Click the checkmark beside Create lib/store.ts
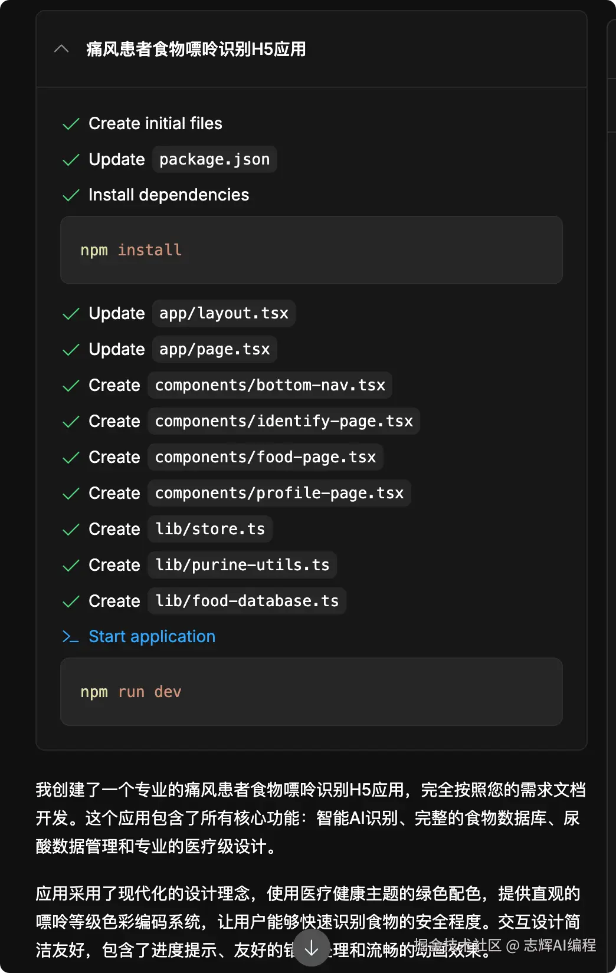This screenshot has height=973, width=616. click(x=71, y=530)
